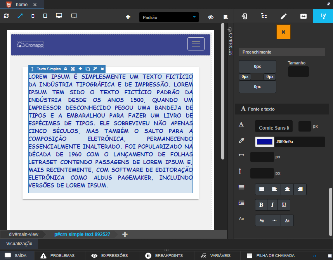Image resolution: width=333 pixels, height=260 pixels.
Task: Toggle italic formatting
Action: pos(272,205)
